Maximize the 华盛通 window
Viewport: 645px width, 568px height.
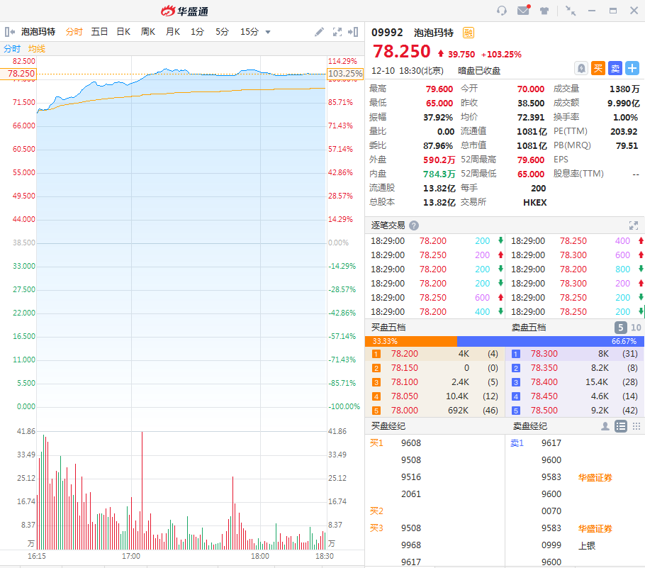613,11
